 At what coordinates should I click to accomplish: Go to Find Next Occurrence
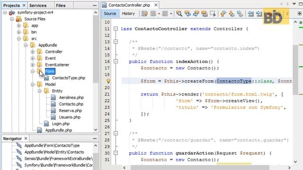click(196, 14)
